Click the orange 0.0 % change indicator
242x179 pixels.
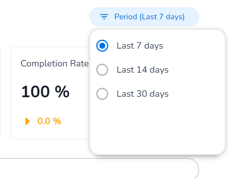click(x=49, y=121)
